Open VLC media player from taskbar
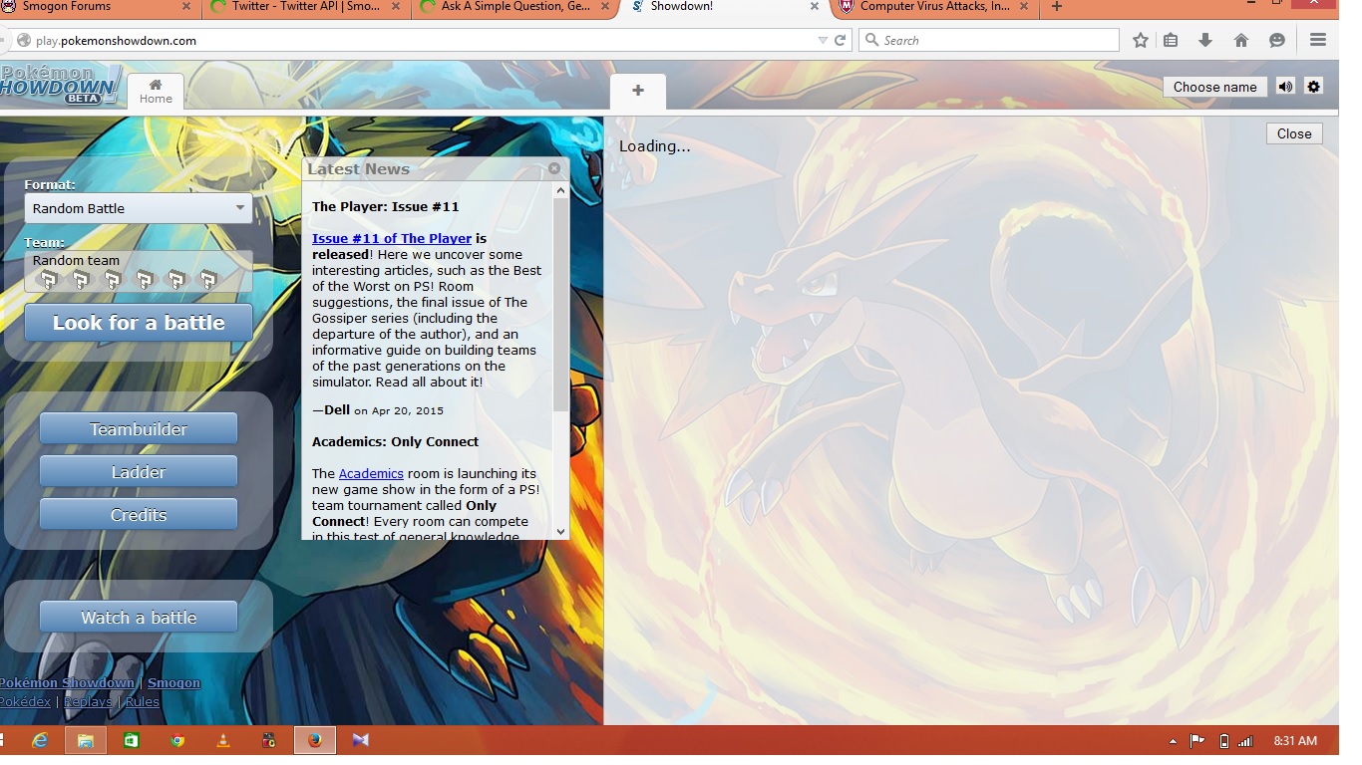1362x765 pixels. 223,740
